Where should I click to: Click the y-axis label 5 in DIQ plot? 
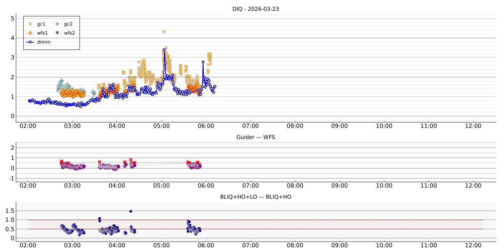click(12, 18)
